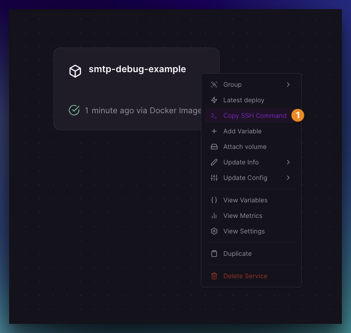Open View Settings menu entry

[x=251, y=231]
